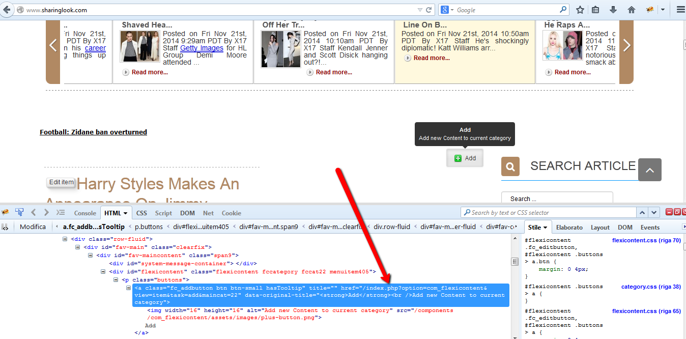686x339 pixels.
Task: Show bookmarks list icon in browser toolbar
Action: click(596, 10)
